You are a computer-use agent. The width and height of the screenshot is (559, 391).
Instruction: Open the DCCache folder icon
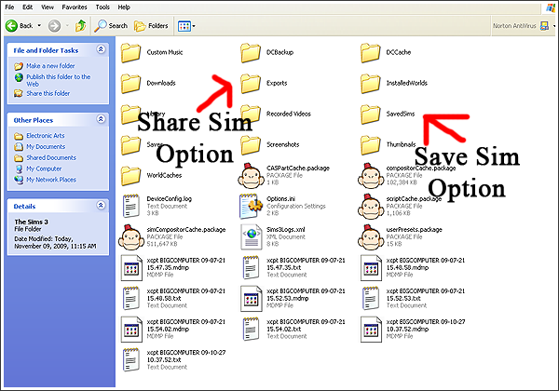click(x=371, y=53)
